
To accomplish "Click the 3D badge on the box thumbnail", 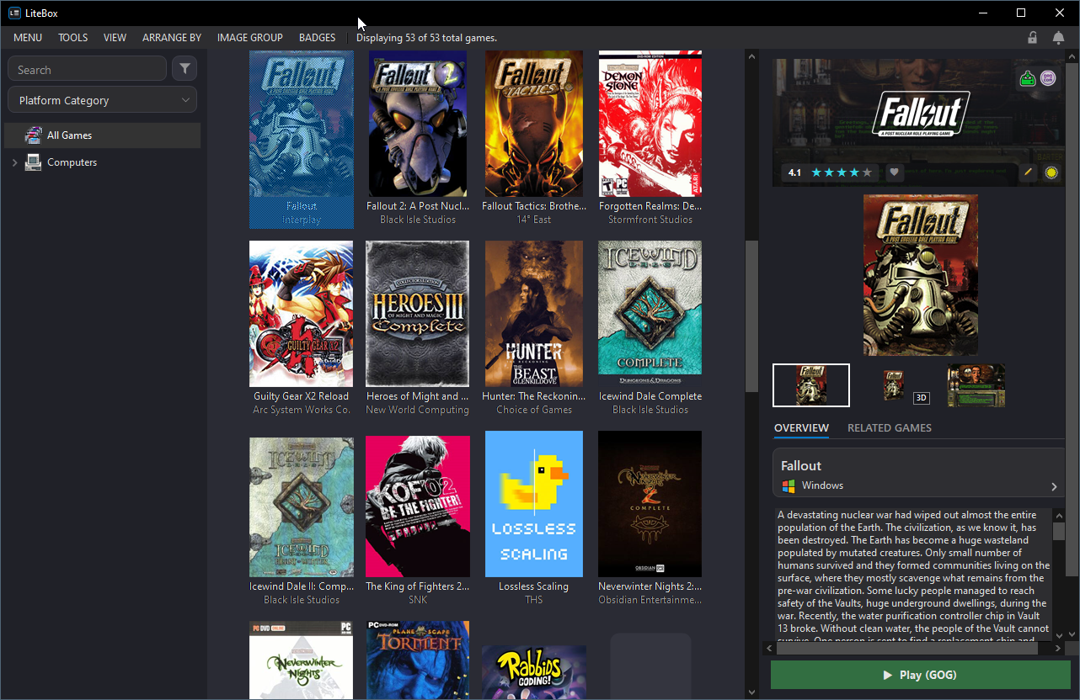I will click(x=921, y=397).
